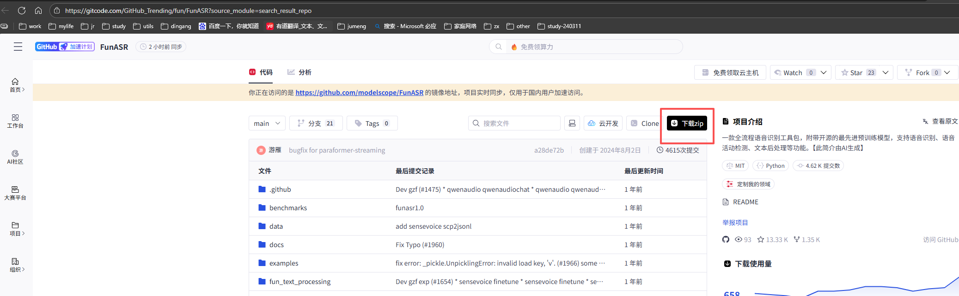The height and width of the screenshot is (296, 959).
Task: Expand the Watch dropdown arrow
Action: pyautogui.click(x=824, y=72)
